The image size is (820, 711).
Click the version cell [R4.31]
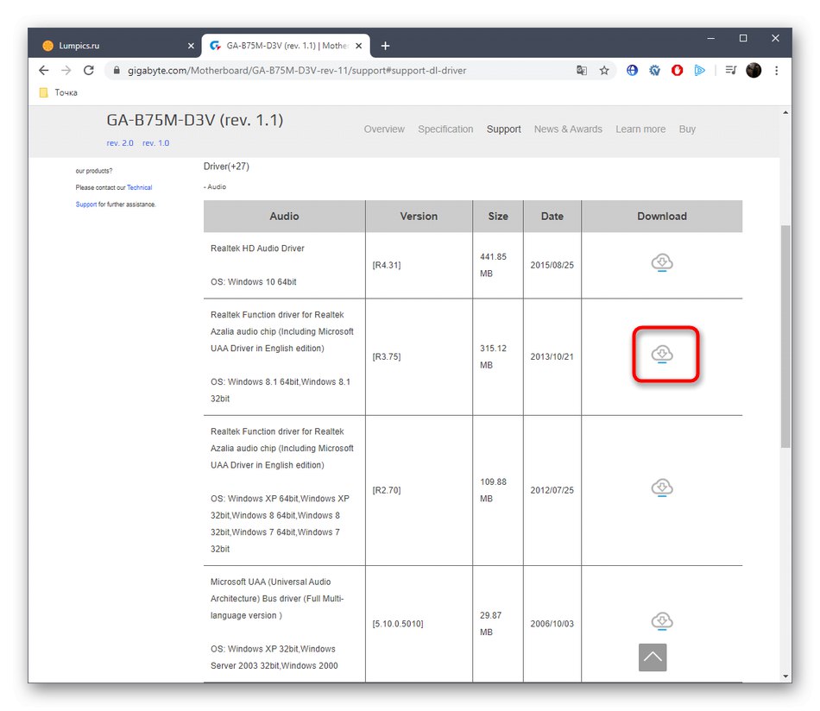(x=387, y=265)
